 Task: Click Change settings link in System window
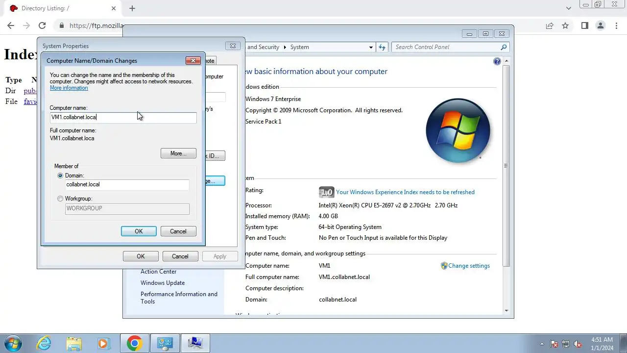tap(469, 266)
